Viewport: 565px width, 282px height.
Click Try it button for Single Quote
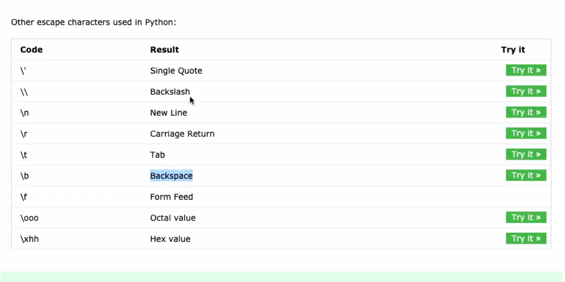526,70
